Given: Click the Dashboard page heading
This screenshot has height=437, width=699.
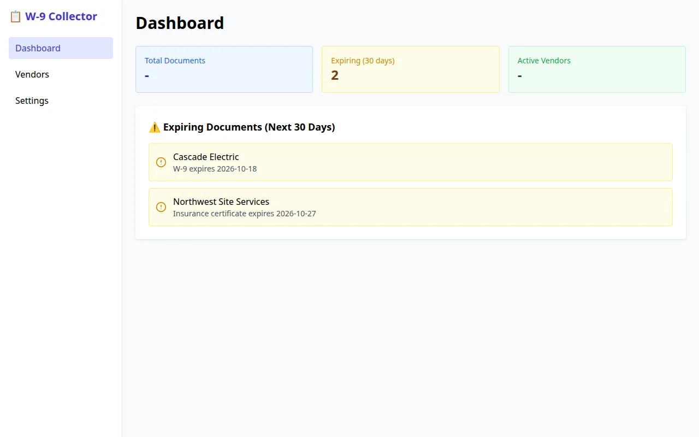Looking at the screenshot, I should [x=180, y=23].
